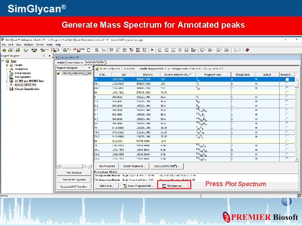Click the MS/MS item icon in Fragment Navigator
Viewport: 302px width, 226px height.
[x=58, y=73]
